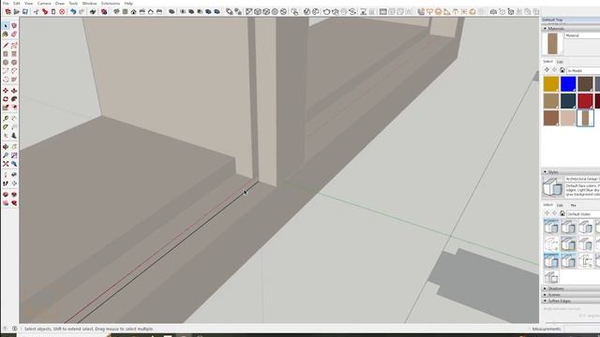Open the Camera menu
The image size is (600, 337).
(x=44, y=3)
